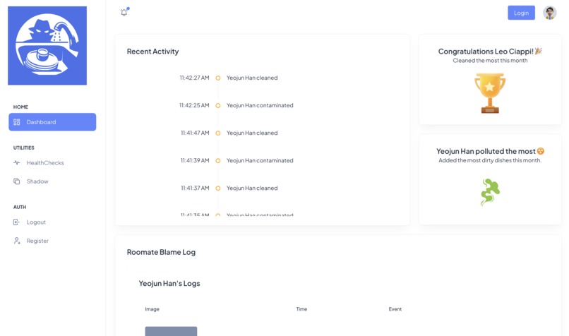Click the notification bell icon

[124, 13]
